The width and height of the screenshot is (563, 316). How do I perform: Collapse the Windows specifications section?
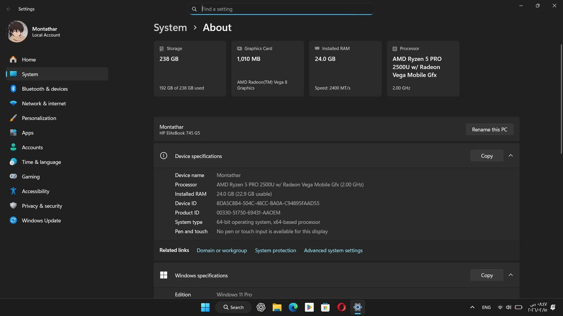[x=511, y=275]
